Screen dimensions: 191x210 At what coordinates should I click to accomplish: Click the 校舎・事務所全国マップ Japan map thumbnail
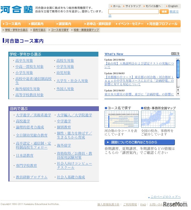coord(158,119)
